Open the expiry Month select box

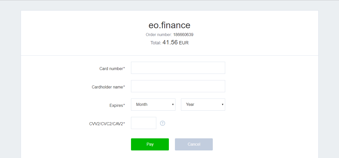(x=153, y=105)
